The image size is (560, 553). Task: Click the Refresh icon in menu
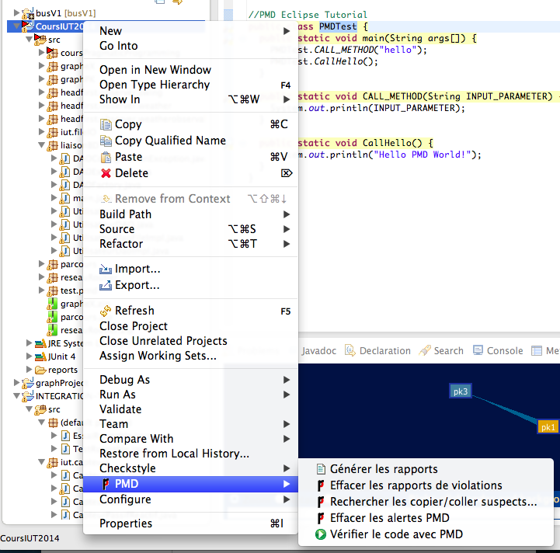click(106, 311)
